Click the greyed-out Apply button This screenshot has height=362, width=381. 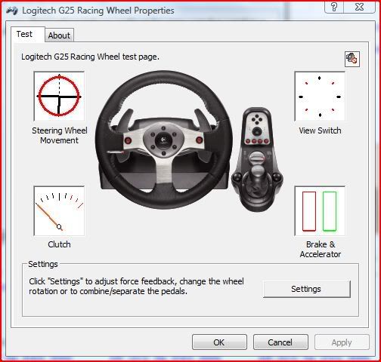(x=342, y=342)
